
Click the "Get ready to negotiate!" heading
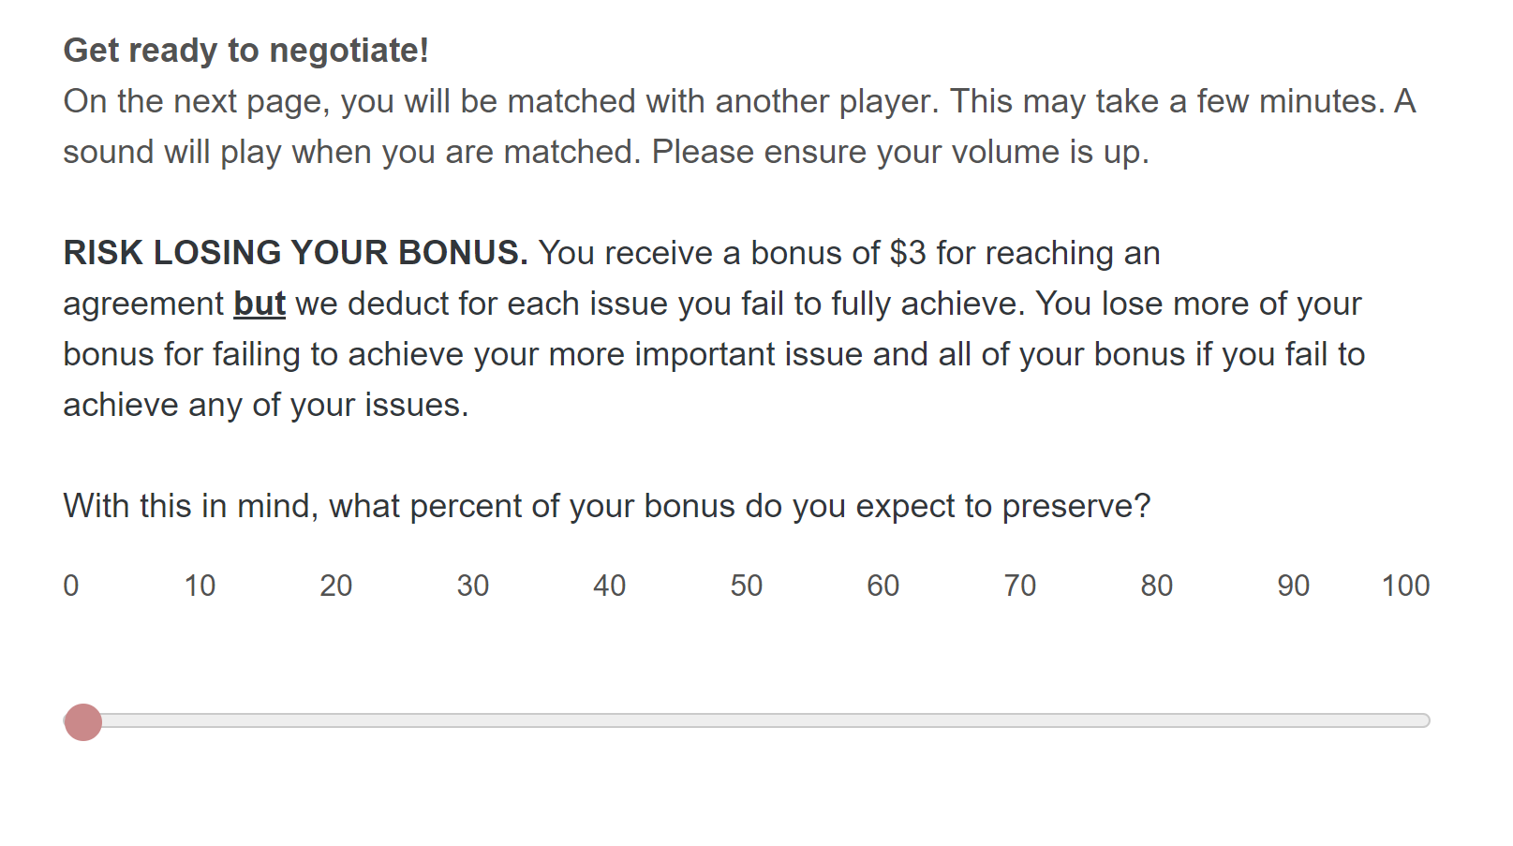(x=245, y=51)
